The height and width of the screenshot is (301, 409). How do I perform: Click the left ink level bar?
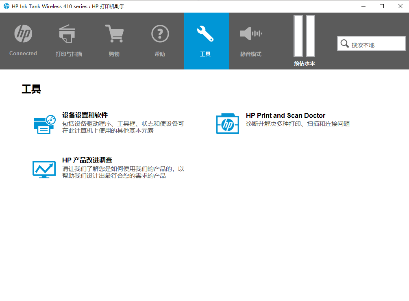pos(298,36)
